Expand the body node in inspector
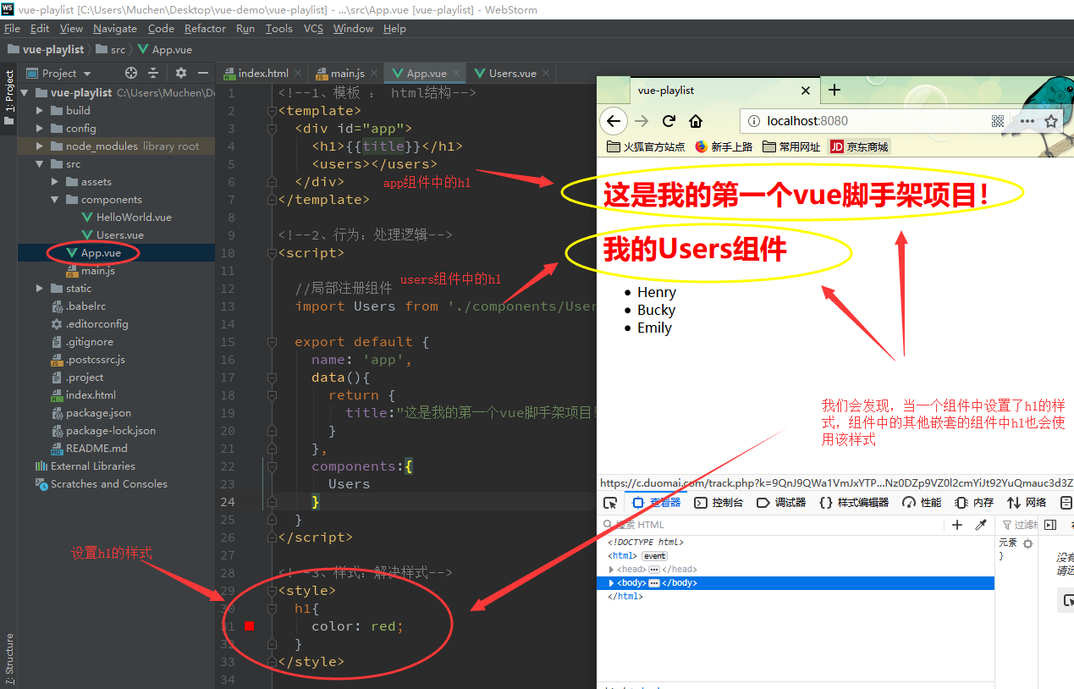Screen dimensions: 1074x689 click(x=612, y=583)
